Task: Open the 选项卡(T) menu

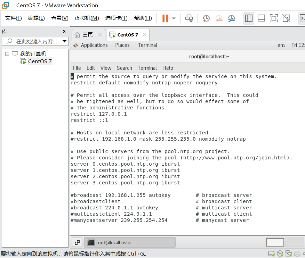Action: tap(116, 18)
